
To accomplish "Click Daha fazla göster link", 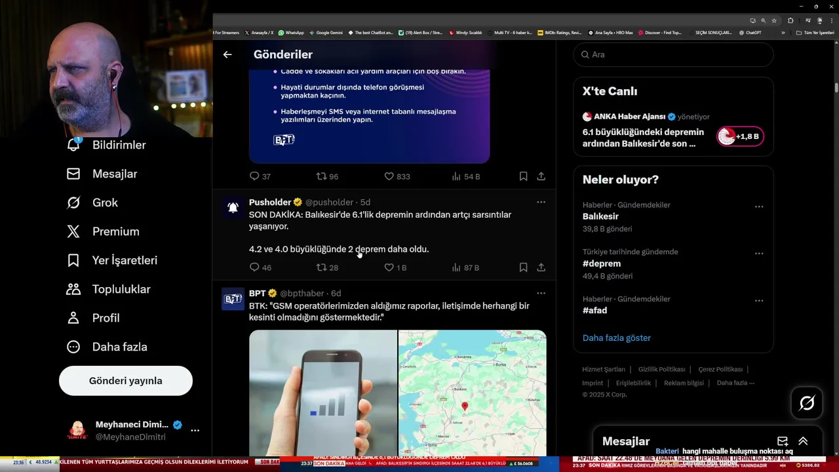I will (617, 338).
